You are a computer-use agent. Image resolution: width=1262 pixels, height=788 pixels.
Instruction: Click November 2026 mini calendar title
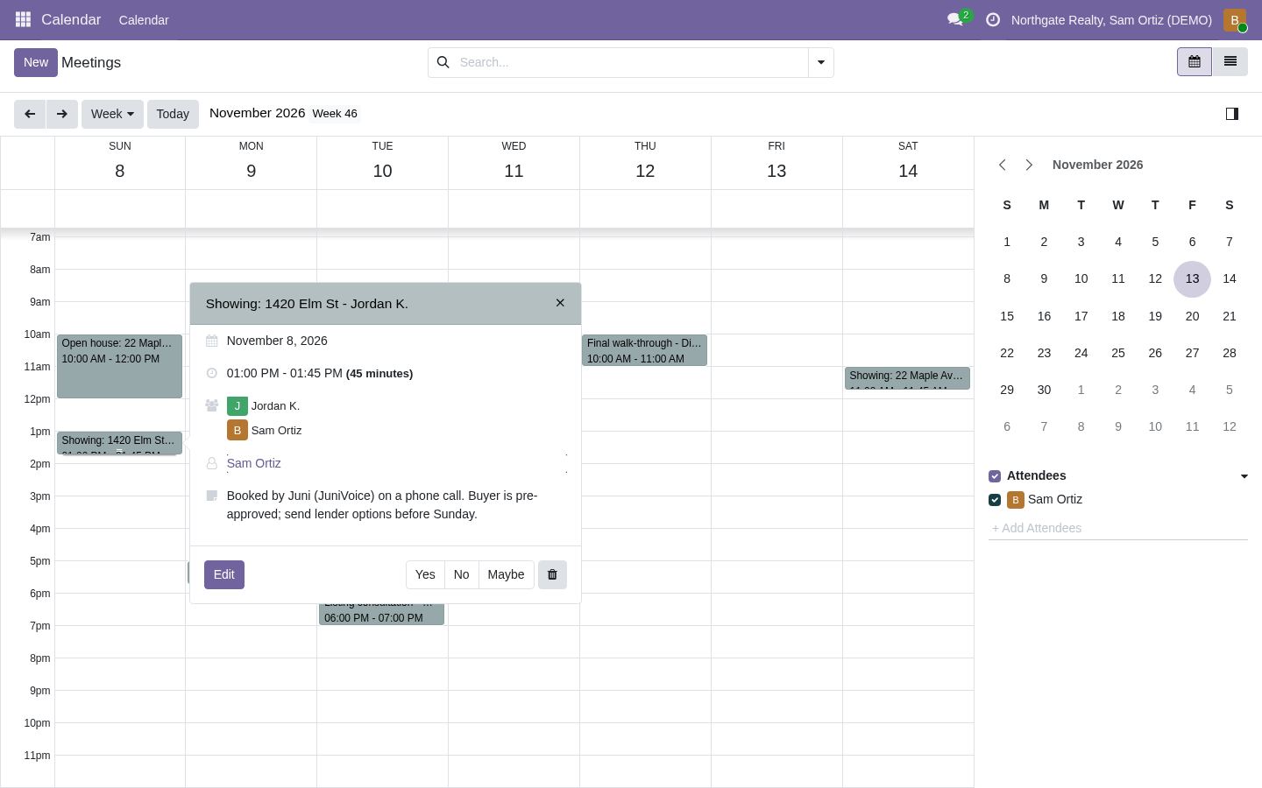pyautogui.click(x=1097, y=165)
